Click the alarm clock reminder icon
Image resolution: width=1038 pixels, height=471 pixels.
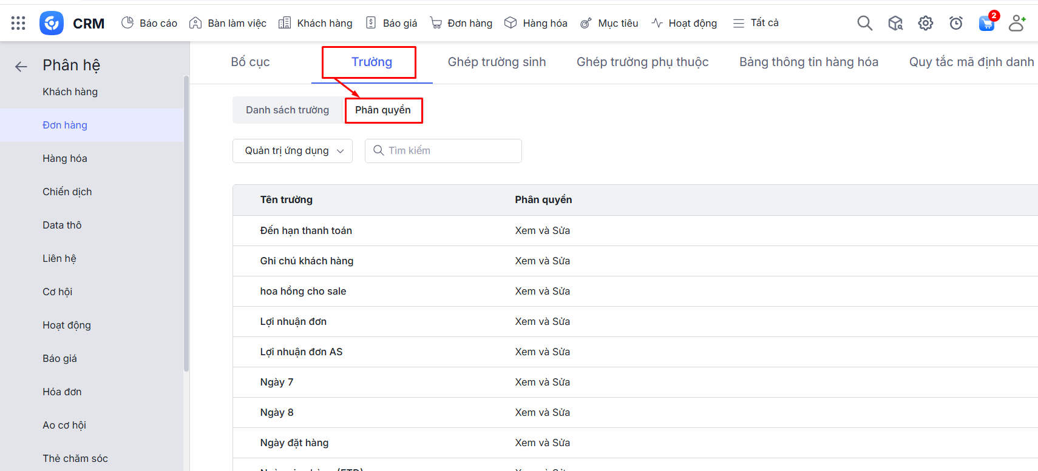pos(955,23)
